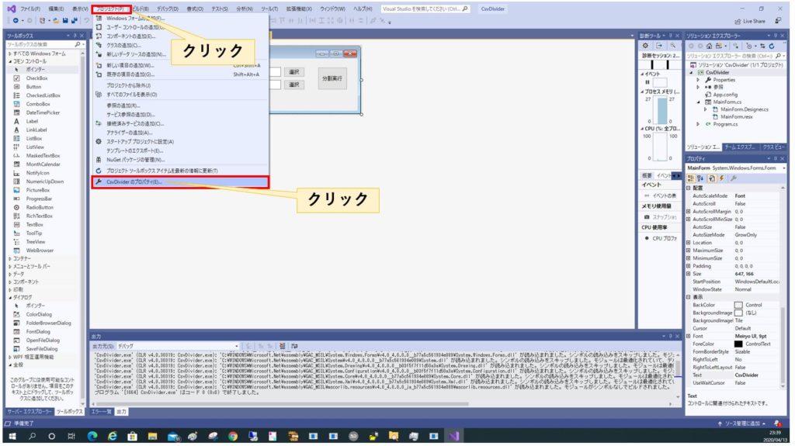Screen dimensions: 795x446
Task: Expand the Font property
Action: point(689,337)
